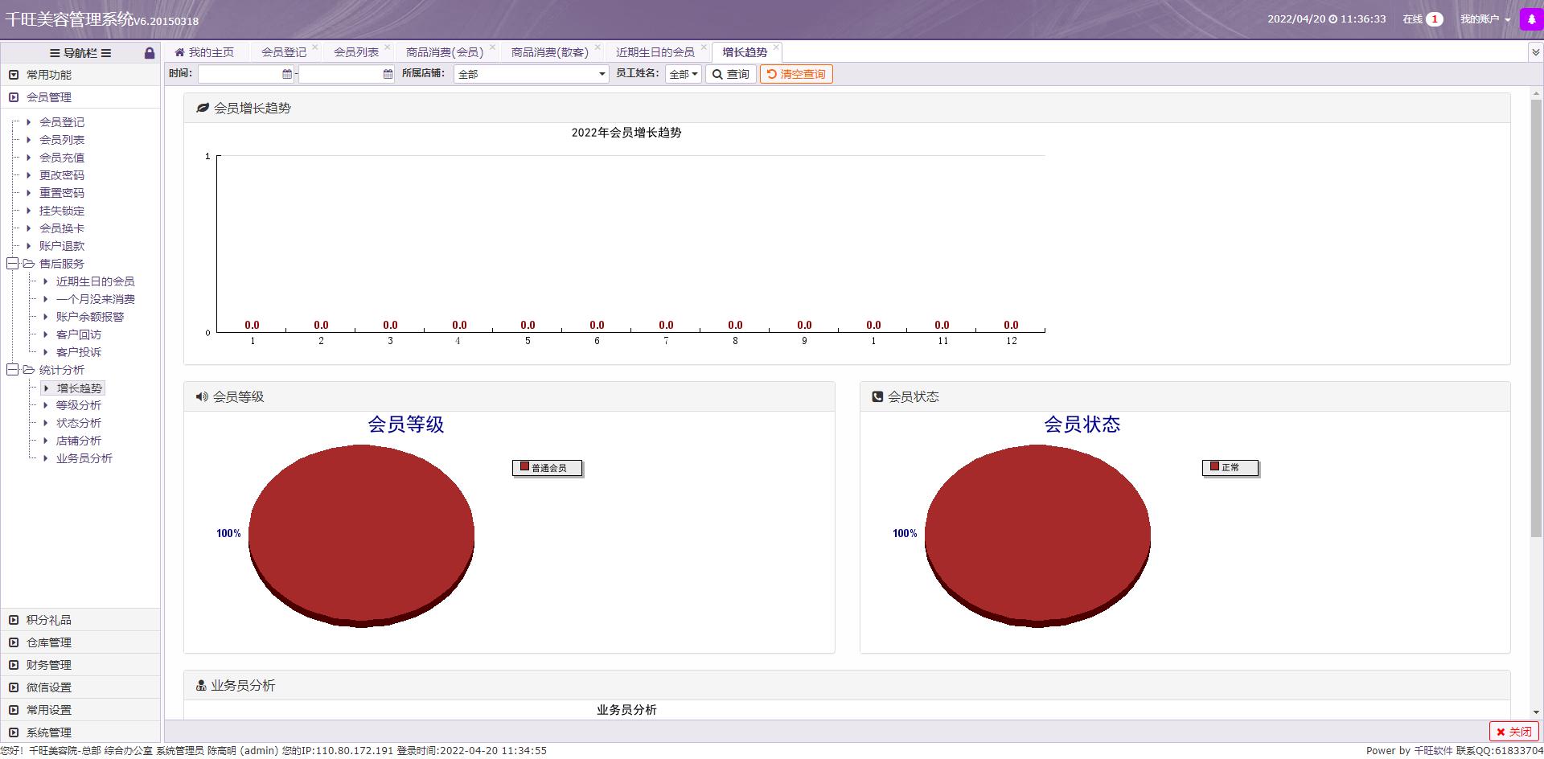
Task: Switch to the 近期生日的会员 tab
Action: [x=655, y=52]
